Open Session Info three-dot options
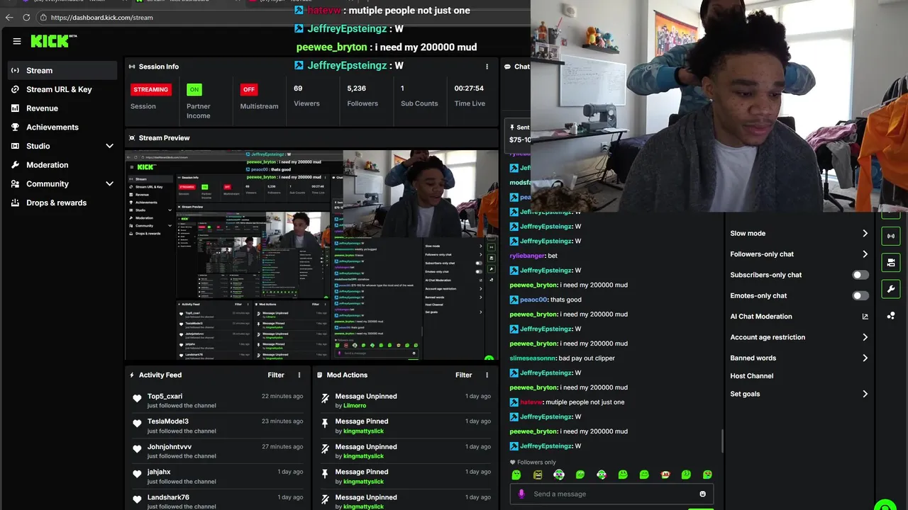The image size is (908, 510). tap(487, 67)
